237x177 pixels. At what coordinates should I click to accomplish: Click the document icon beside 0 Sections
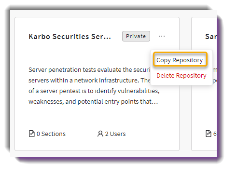point(32,134)
